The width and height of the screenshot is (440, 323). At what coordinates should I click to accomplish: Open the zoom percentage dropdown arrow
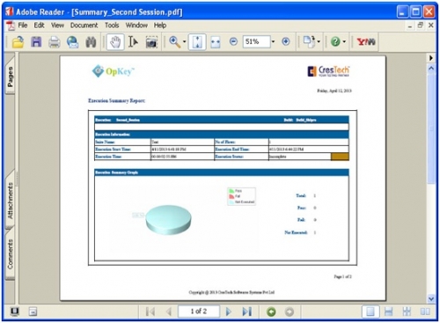273,41
